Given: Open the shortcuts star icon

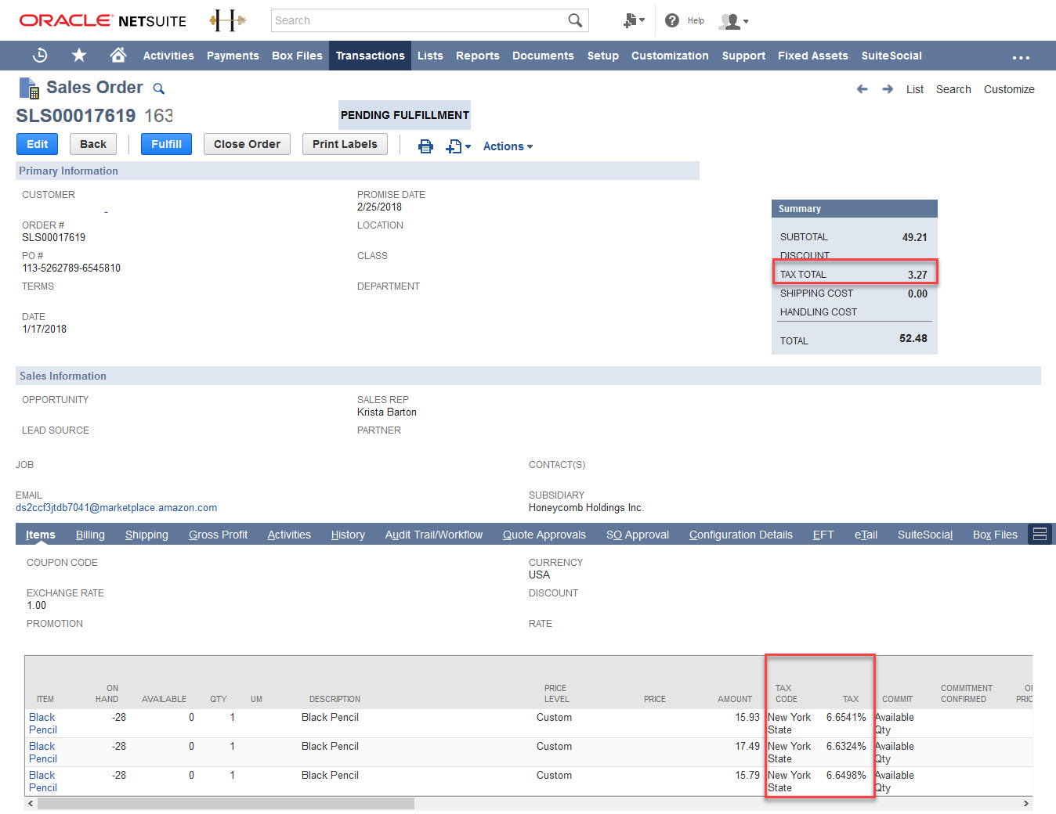Looking at the screenshot, I should (x=79, y=56).
